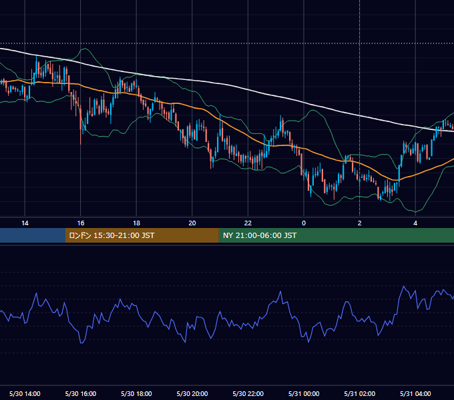Click the 2 hour axis label
This screenshot has width=454, height=400.
pos(360,223)
